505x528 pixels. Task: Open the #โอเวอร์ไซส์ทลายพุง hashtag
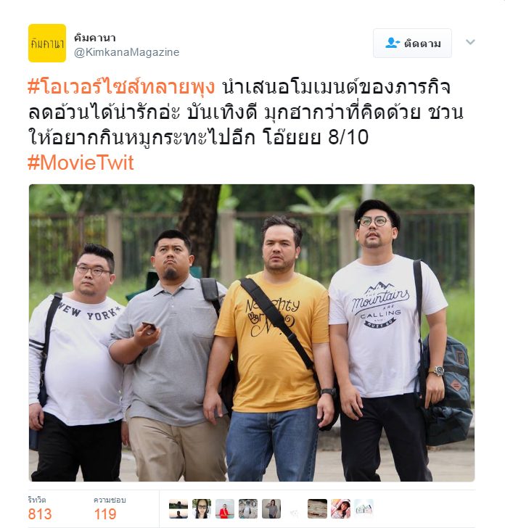pyautogui.click(x=121, y=87)
